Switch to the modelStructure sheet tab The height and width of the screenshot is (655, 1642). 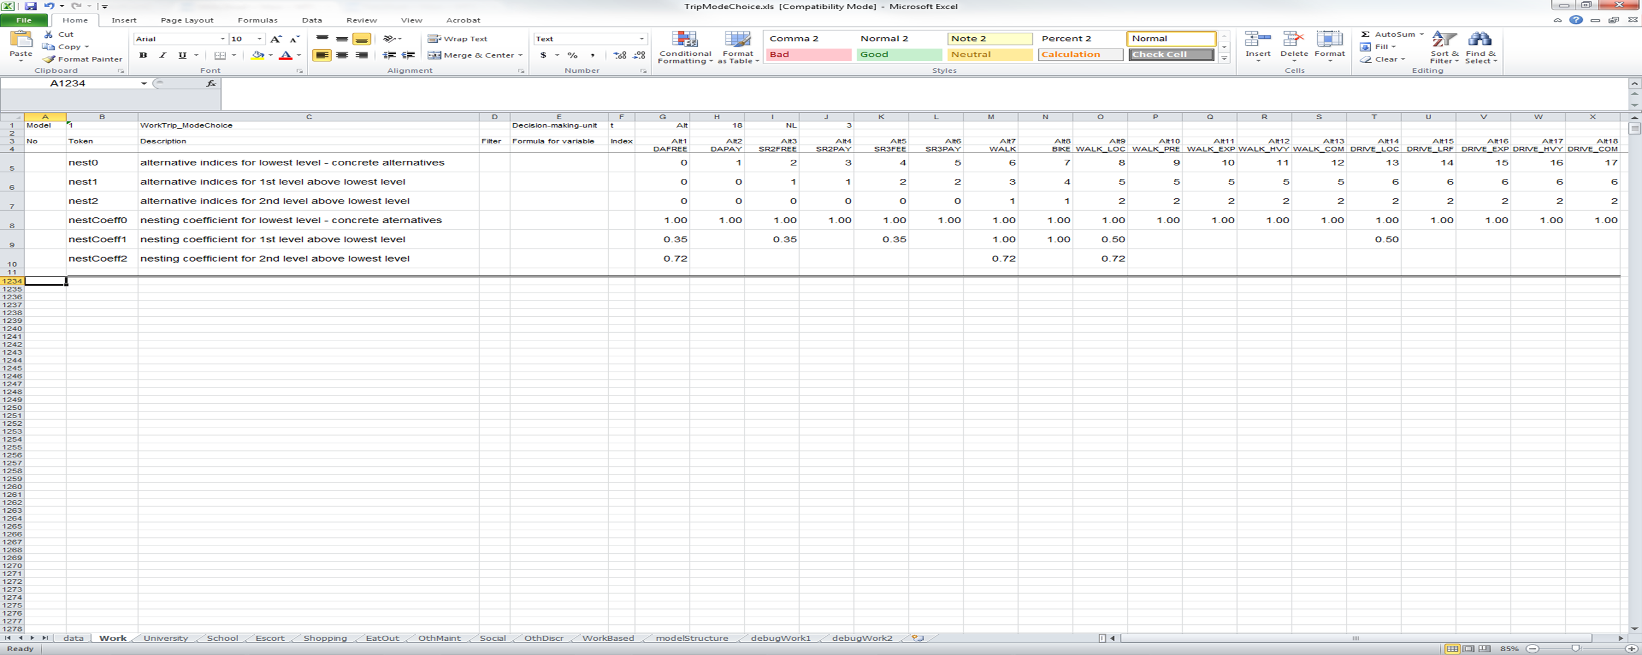[692, 638]
